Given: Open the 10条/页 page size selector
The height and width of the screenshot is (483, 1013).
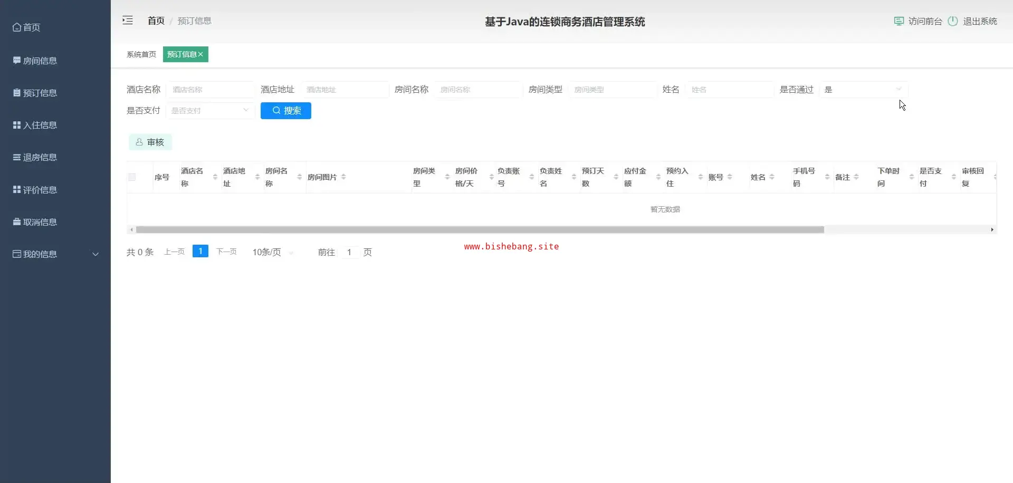Looking at the screenshot, I should pos(272,253).
